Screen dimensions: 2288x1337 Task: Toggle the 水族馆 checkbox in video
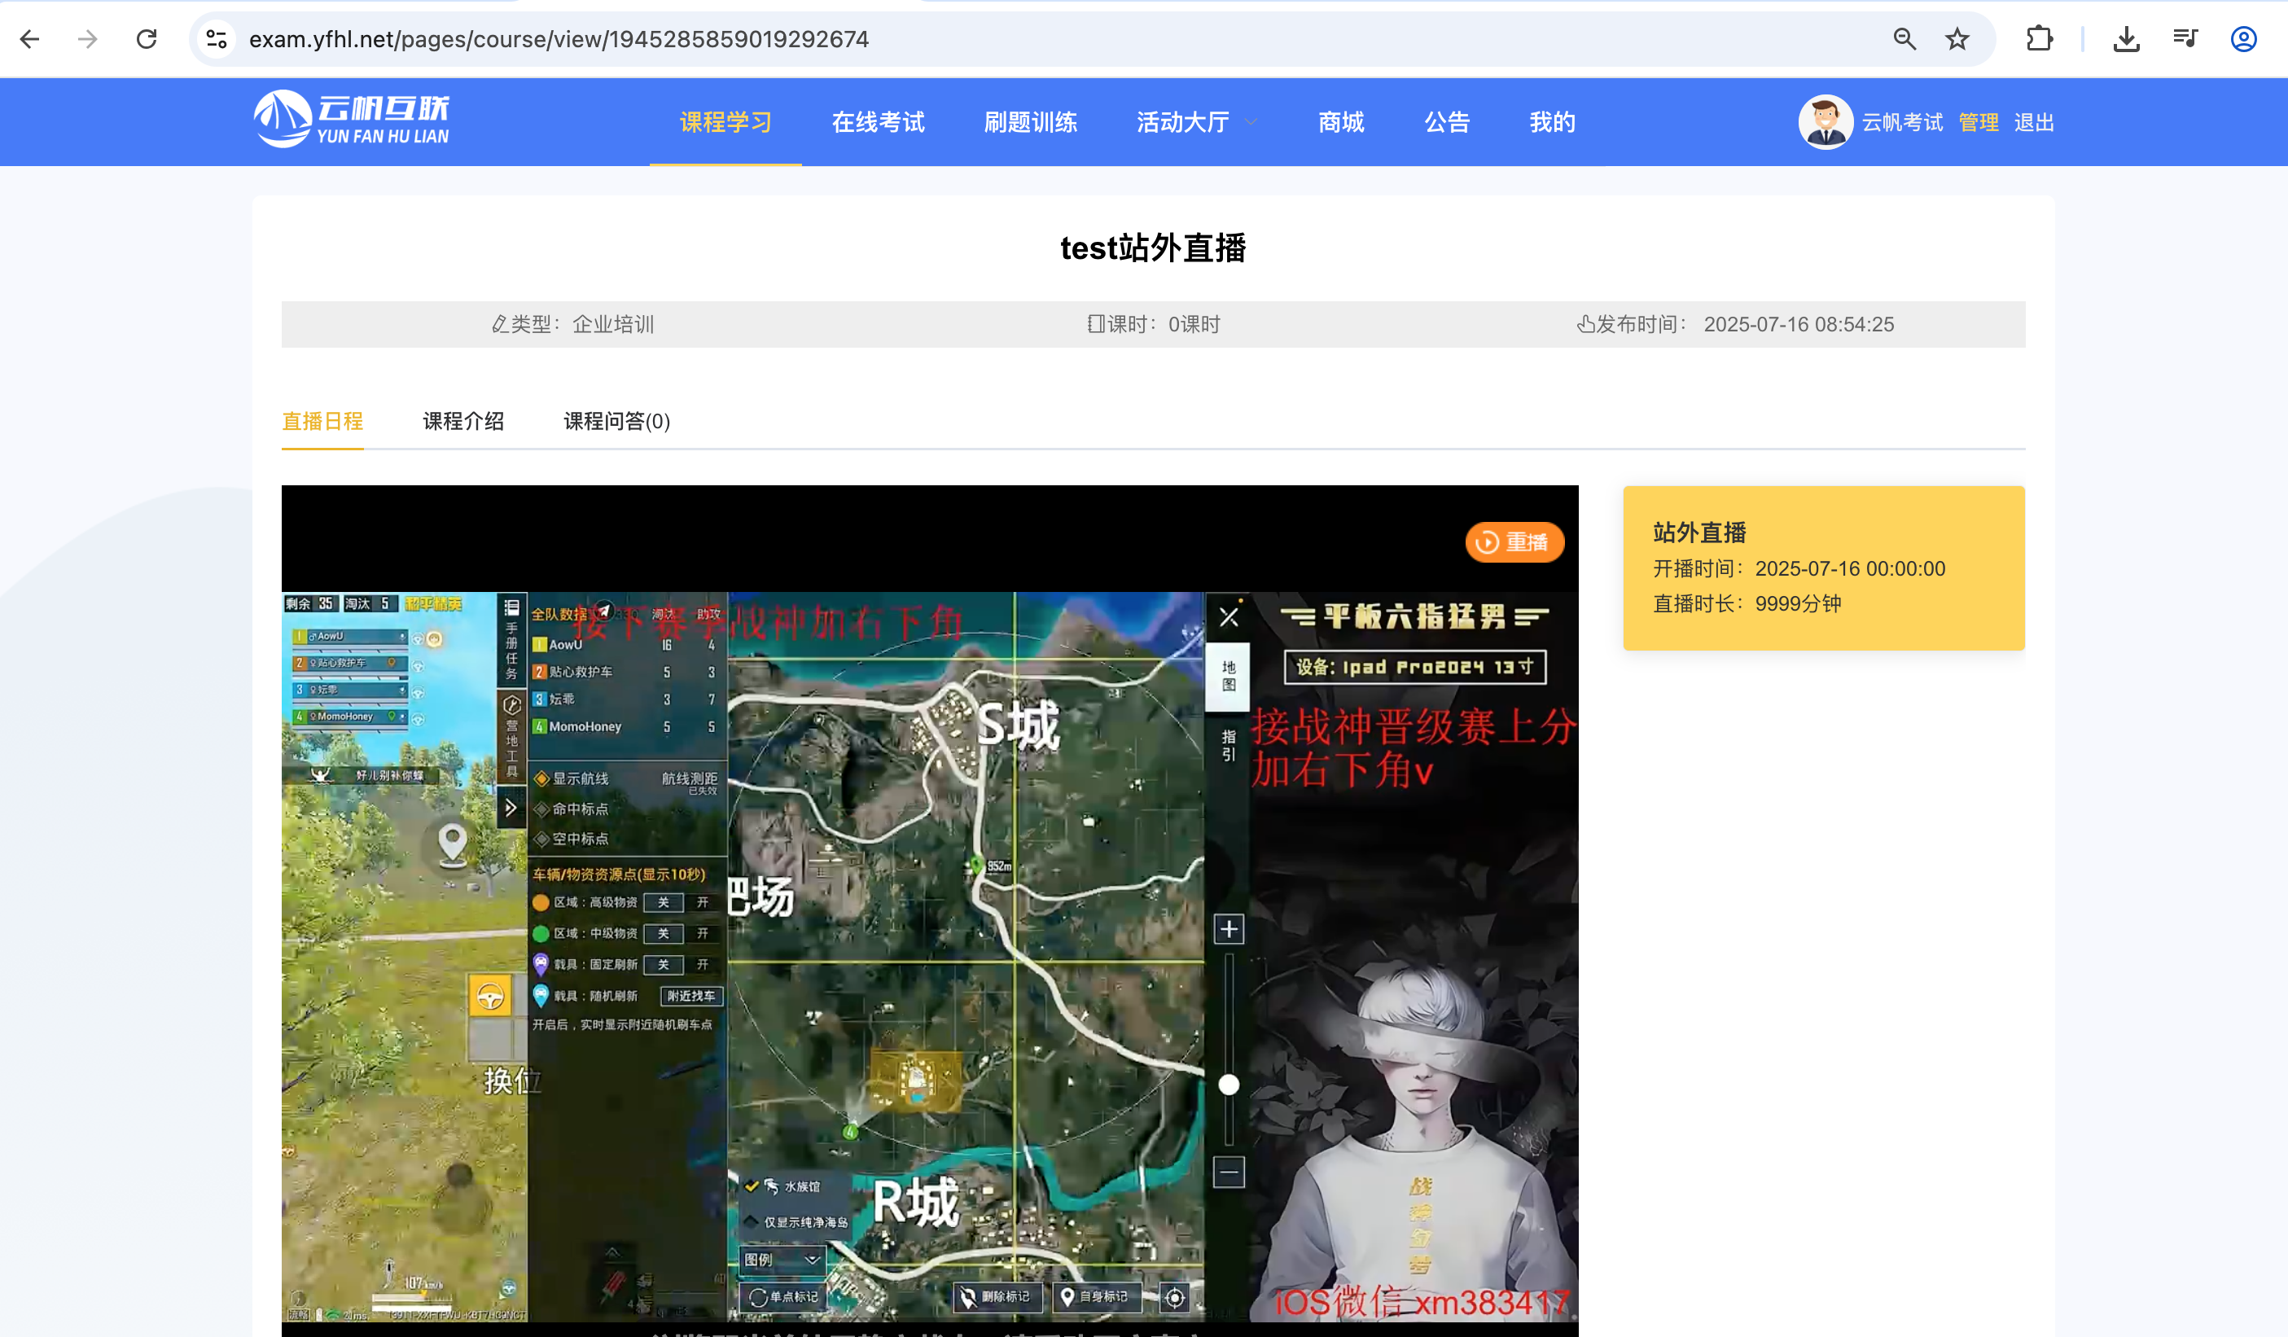click(x=752, y=1186)
